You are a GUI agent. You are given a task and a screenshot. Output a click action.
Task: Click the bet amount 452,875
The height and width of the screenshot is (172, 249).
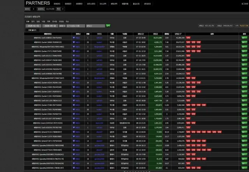pyautogui.click(x=159, y=105)
